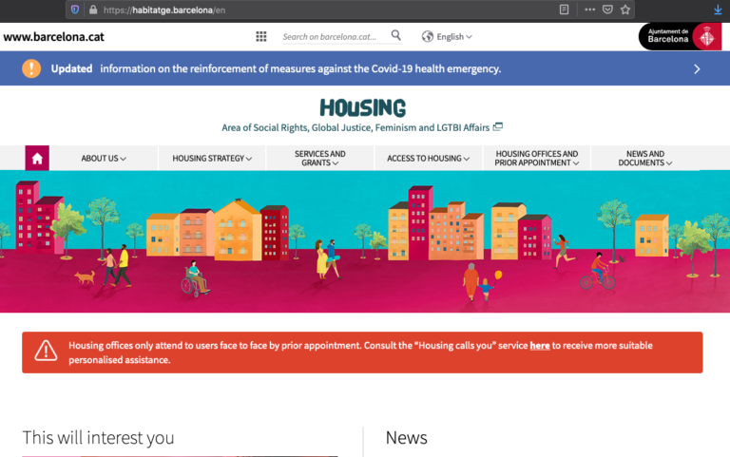Screen dimensions: 730x457
Task: Open the downloads arrow icon
Action: point(718,10)
